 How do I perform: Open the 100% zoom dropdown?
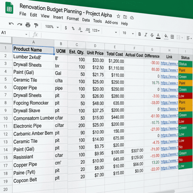click(x=51, y=27)
